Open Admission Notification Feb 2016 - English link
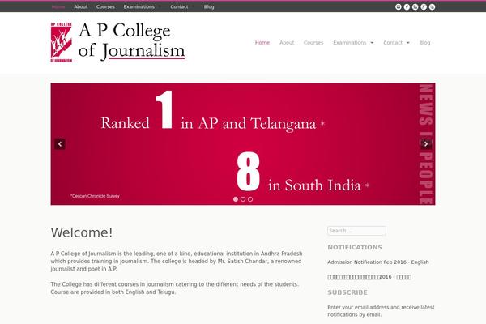The height and width of the screenshot is (324, 486). coord(378,262)
